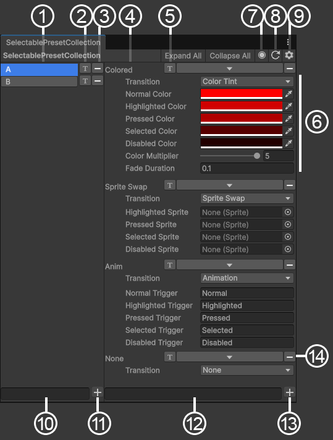Click the T icon in row A
The height and width of the screenshot is (440, 333).
(x=85, y=69)
